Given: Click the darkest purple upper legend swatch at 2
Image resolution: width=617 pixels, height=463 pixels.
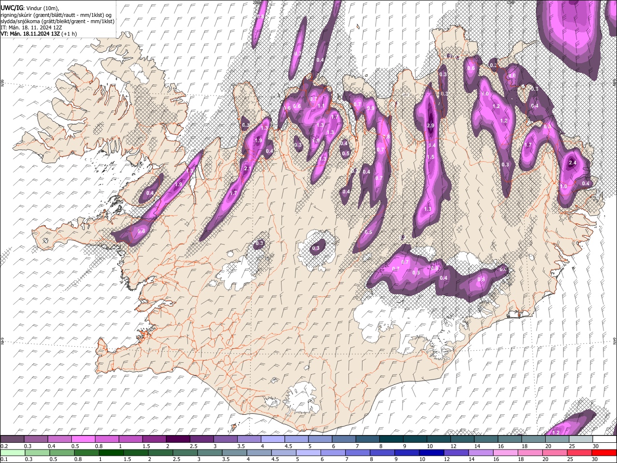Looking at the screenshot, I should [x=178, y=439].
